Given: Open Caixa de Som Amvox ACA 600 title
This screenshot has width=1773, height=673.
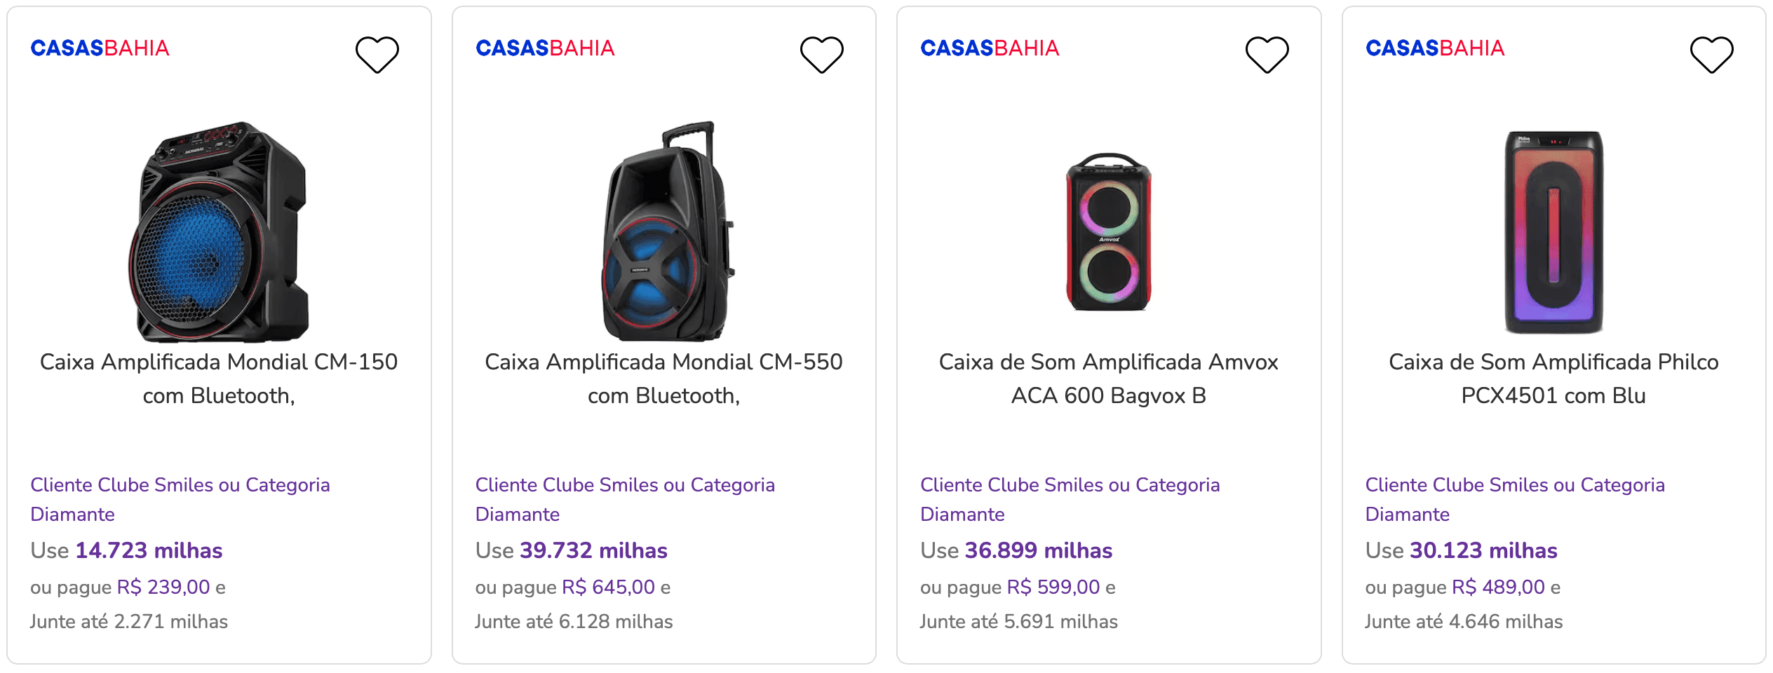Looking at the screenshot, I should coord(1109,379).
